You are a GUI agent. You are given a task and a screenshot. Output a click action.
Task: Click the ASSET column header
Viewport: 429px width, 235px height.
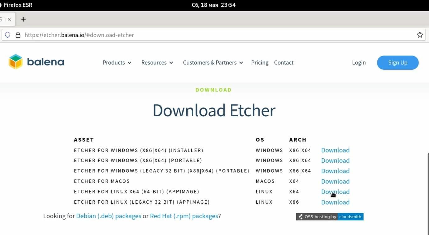tap(84, 140)
